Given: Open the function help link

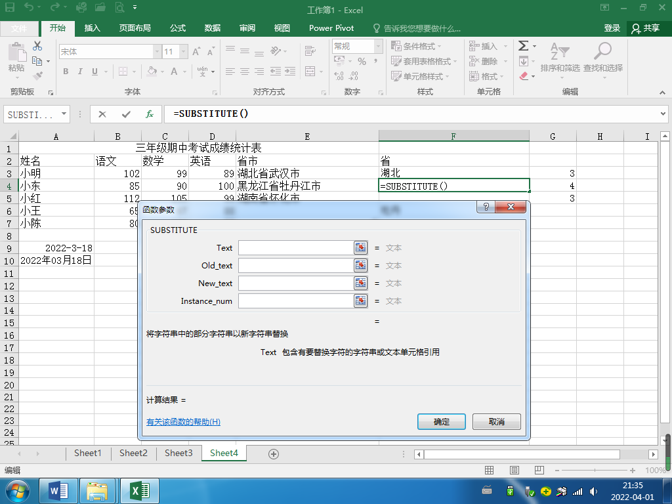Looking at the screenshot, I should click(x=184, y=422).
